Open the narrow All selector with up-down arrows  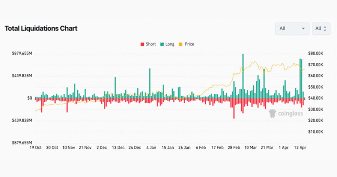(321, 29)
